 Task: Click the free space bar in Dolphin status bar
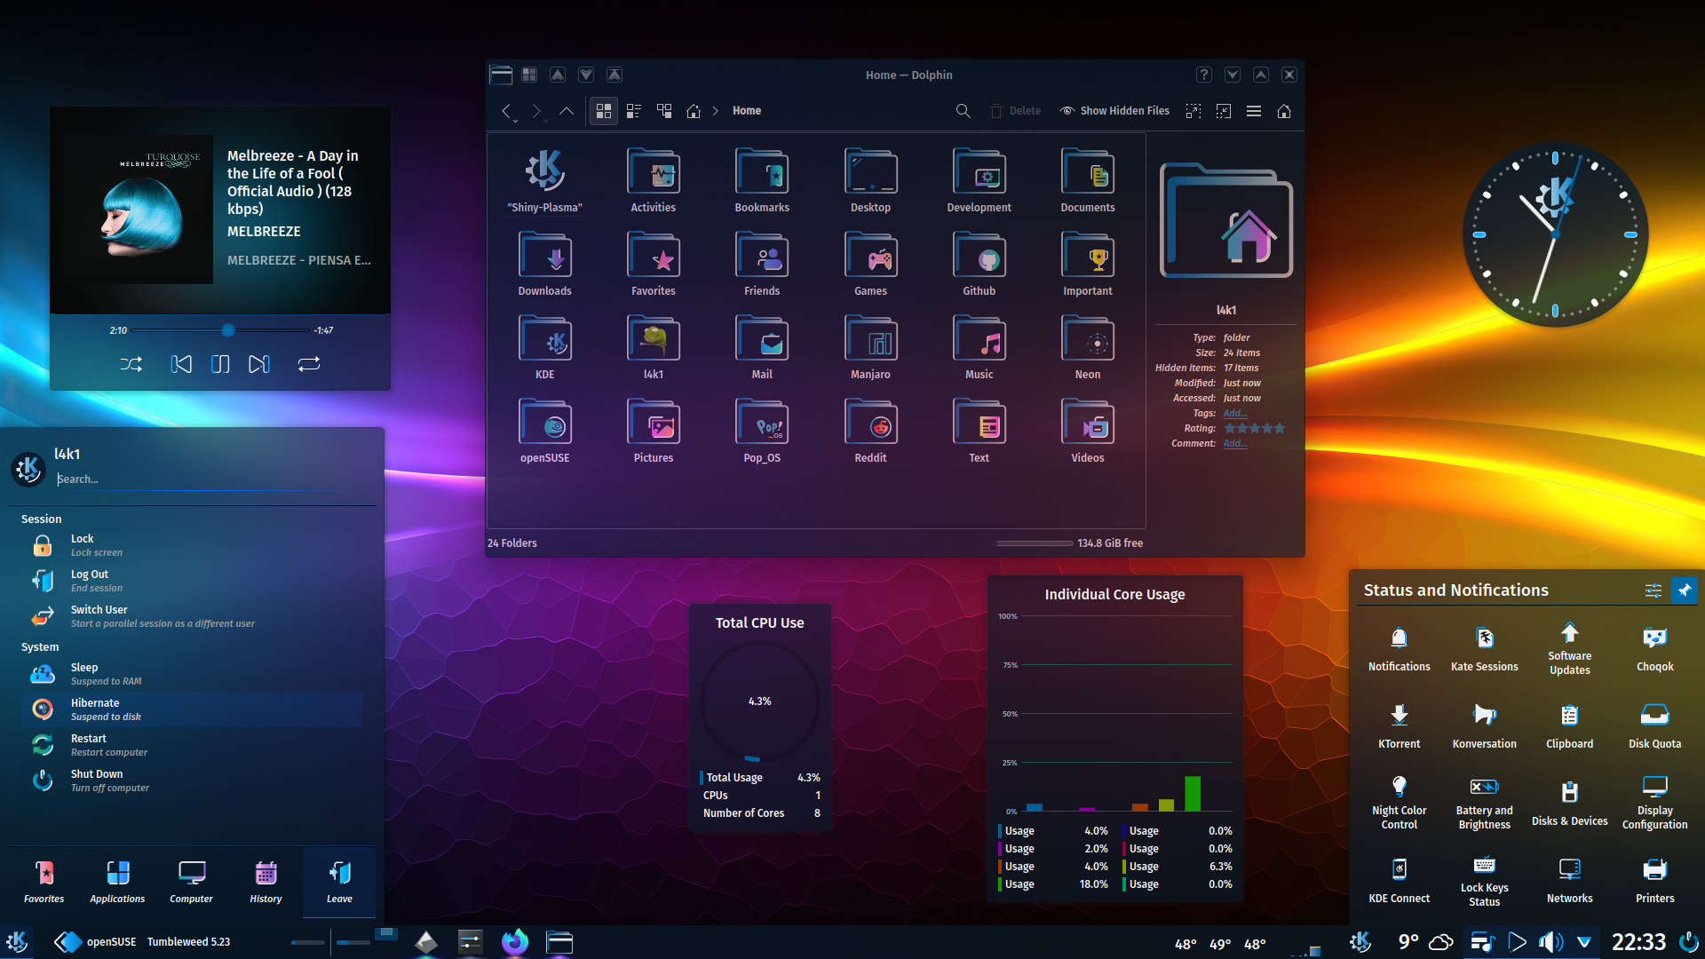pyautogui.click(x=1034, y=543)
